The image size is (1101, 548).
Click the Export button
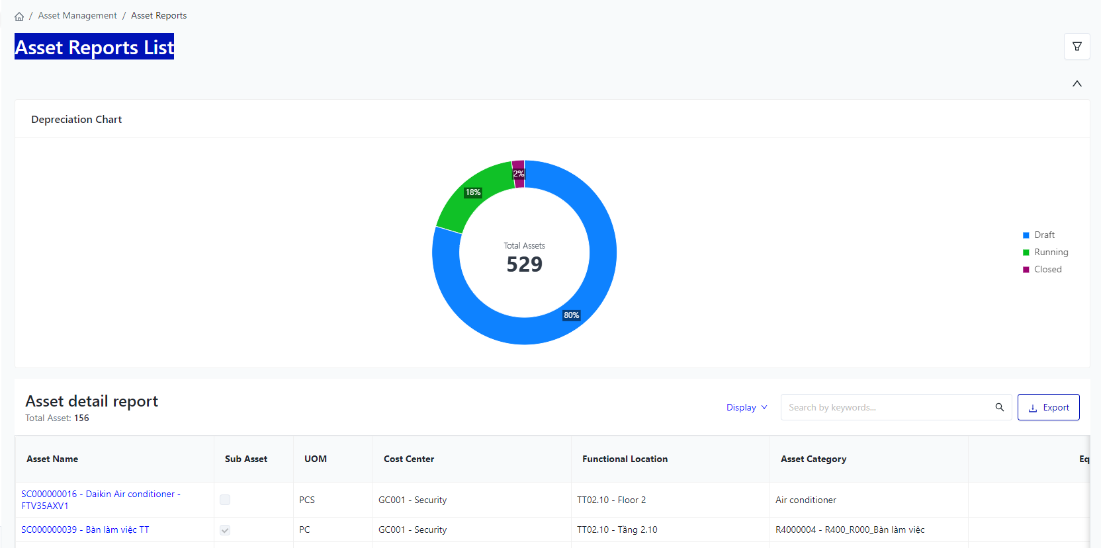(1048, 407)
